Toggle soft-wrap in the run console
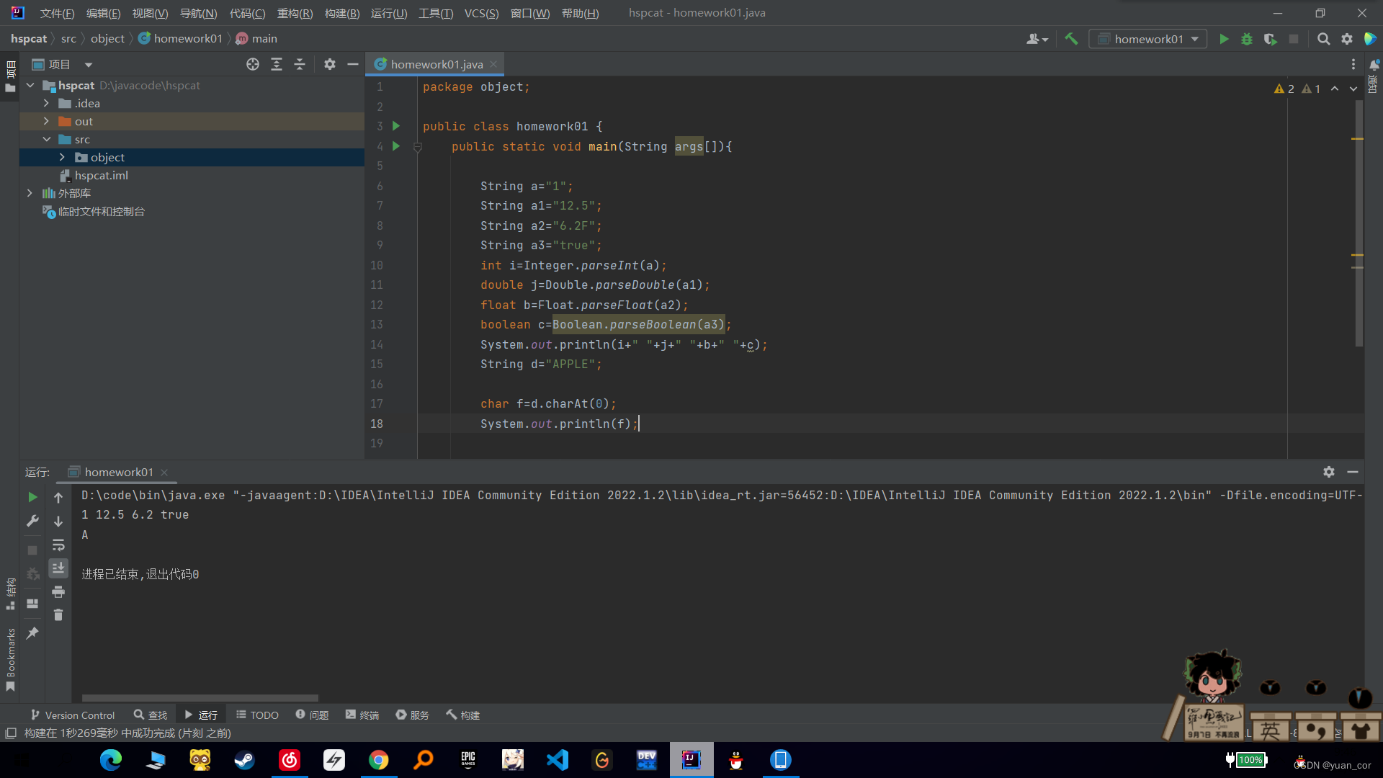Image resolution: width=1383 pixels, height=778 pixels. click(x=58, y=545)
